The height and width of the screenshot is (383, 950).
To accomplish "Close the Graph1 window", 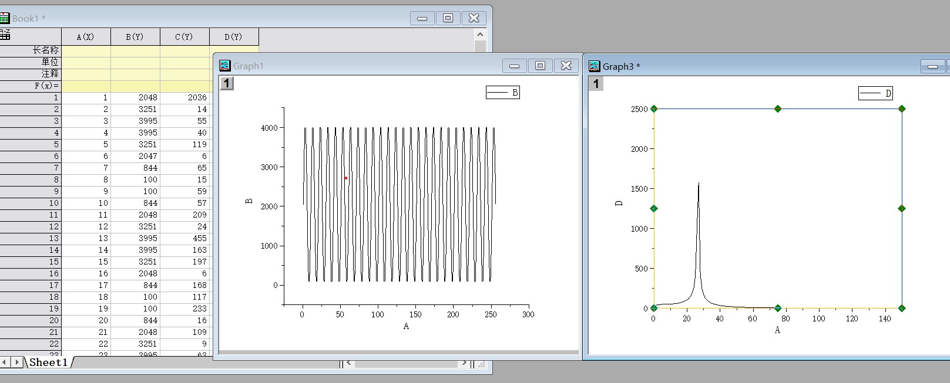I will click(566, 66).
